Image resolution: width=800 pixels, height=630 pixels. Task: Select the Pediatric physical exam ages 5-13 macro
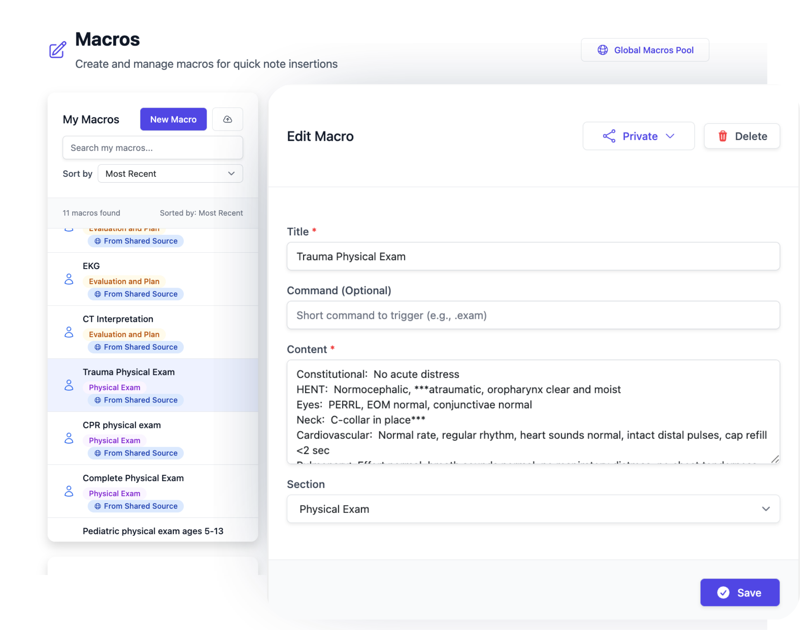point(153,531)
